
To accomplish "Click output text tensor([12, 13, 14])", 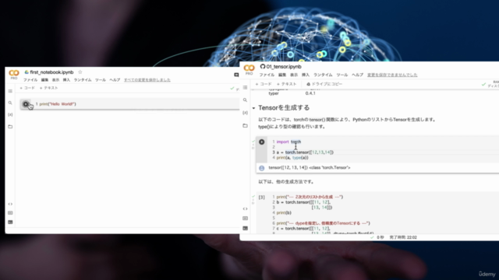I will pyautogui.click(x=288, y=168).
